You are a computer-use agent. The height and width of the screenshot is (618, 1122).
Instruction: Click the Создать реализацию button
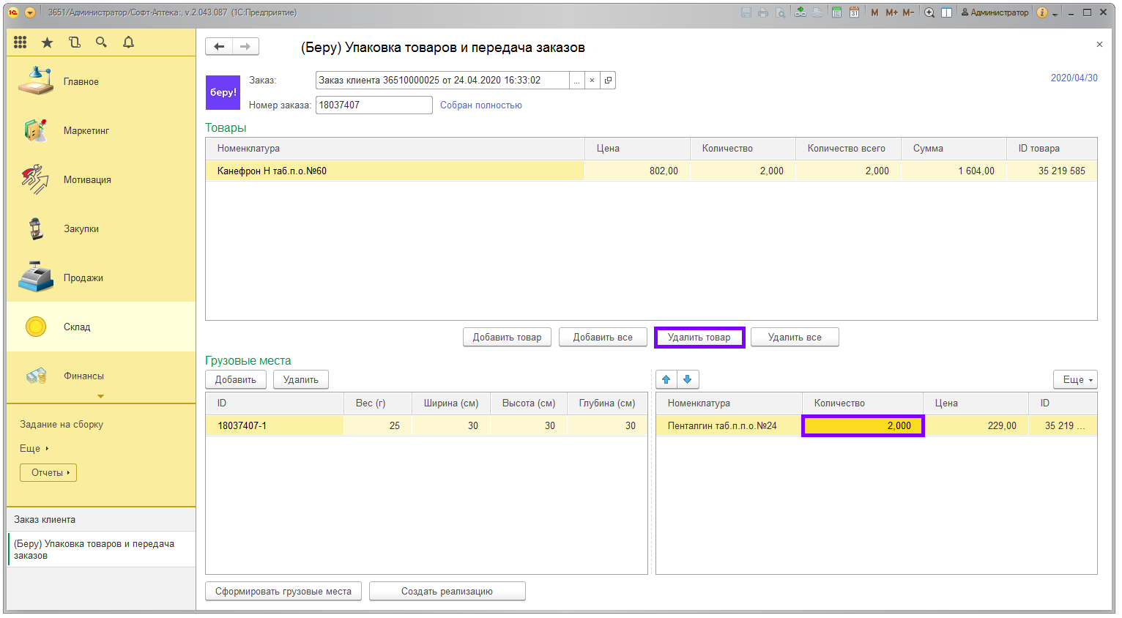[x=447, y=592]
